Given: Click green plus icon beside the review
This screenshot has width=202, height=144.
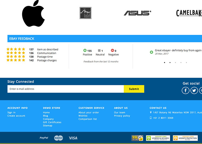Looking at the screenshot, I should (x=151, y=52).
